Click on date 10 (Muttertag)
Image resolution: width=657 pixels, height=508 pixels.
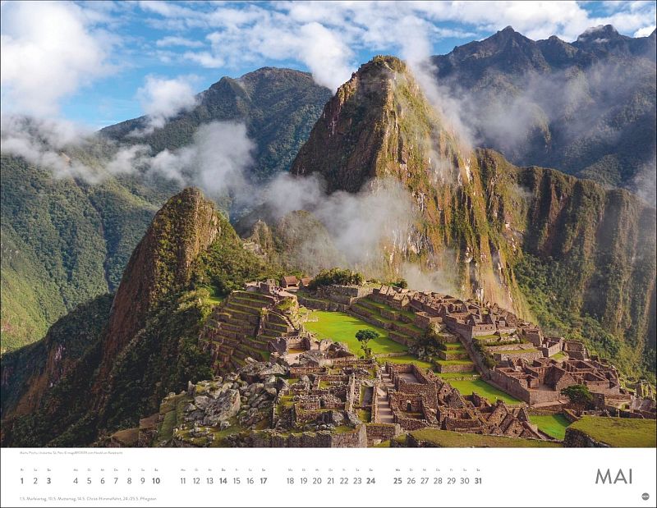pos(156,481)
